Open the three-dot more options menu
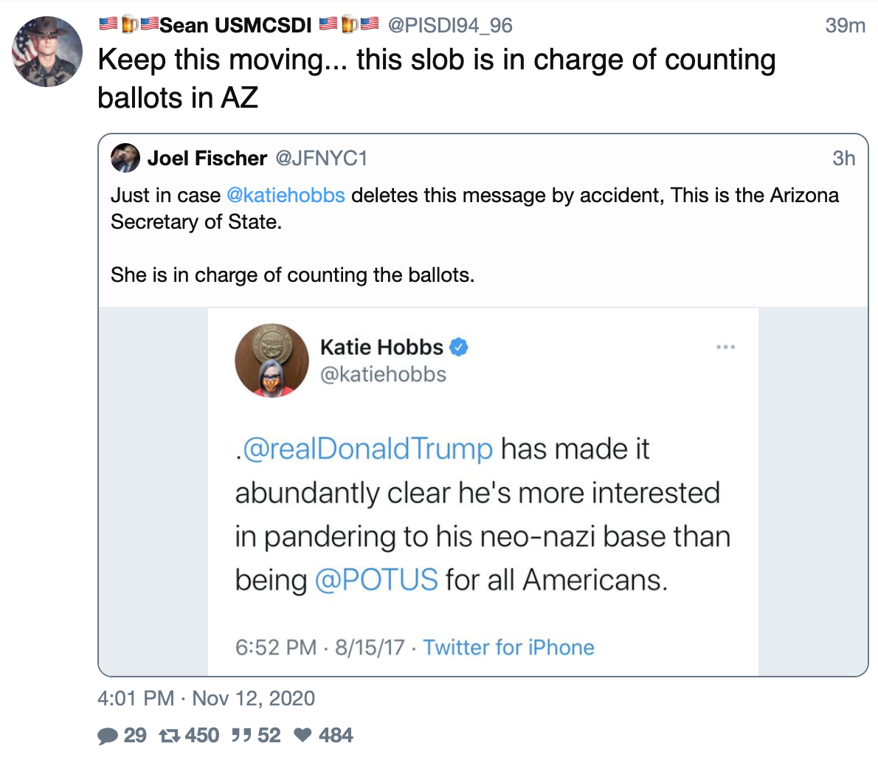 coord(725,347)
